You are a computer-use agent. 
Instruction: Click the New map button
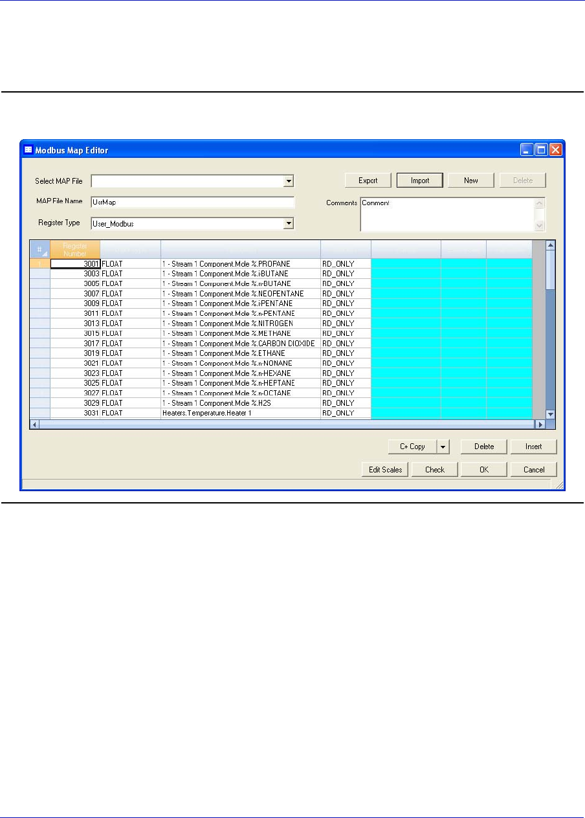tap(471, 181)
